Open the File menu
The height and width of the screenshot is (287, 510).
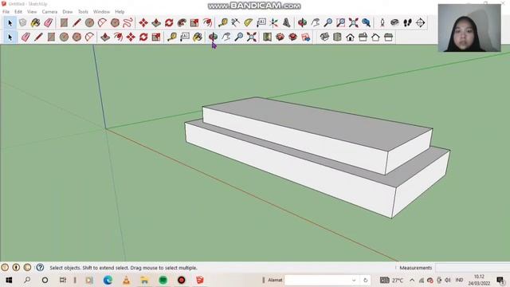point(6,12)
